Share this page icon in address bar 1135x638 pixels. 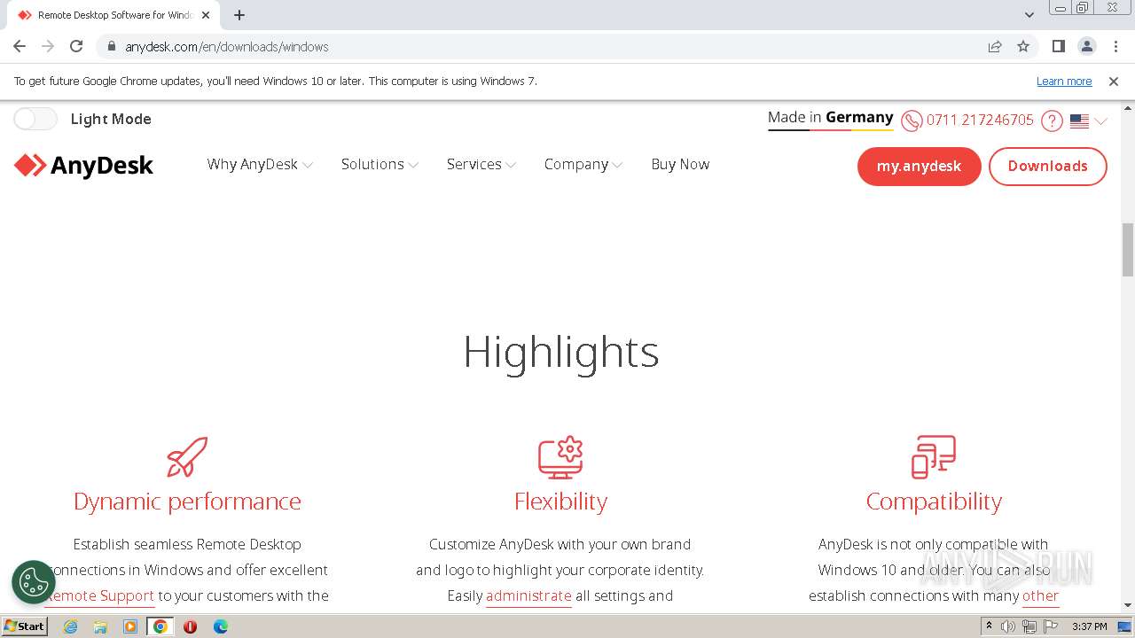point(995,46)
